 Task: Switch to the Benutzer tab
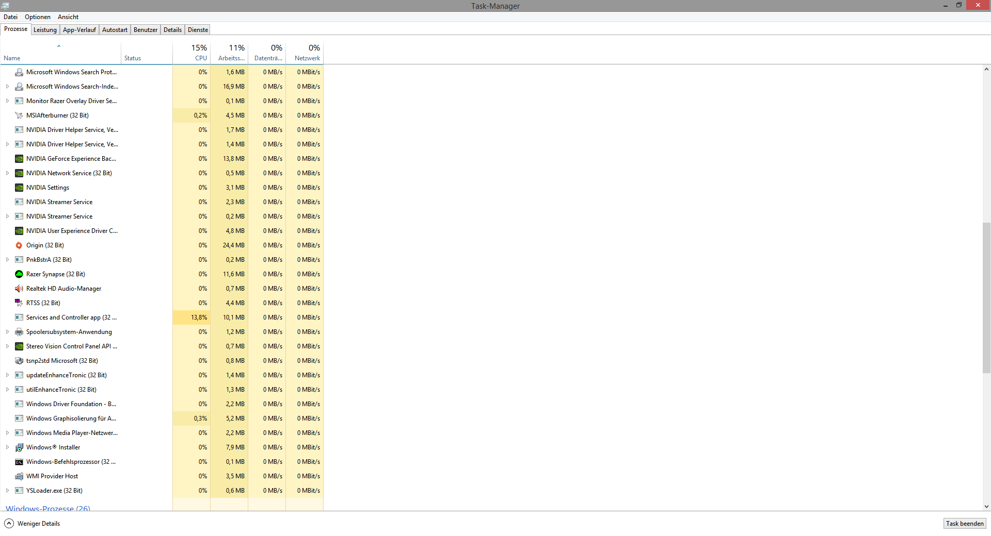pos(146,30)
